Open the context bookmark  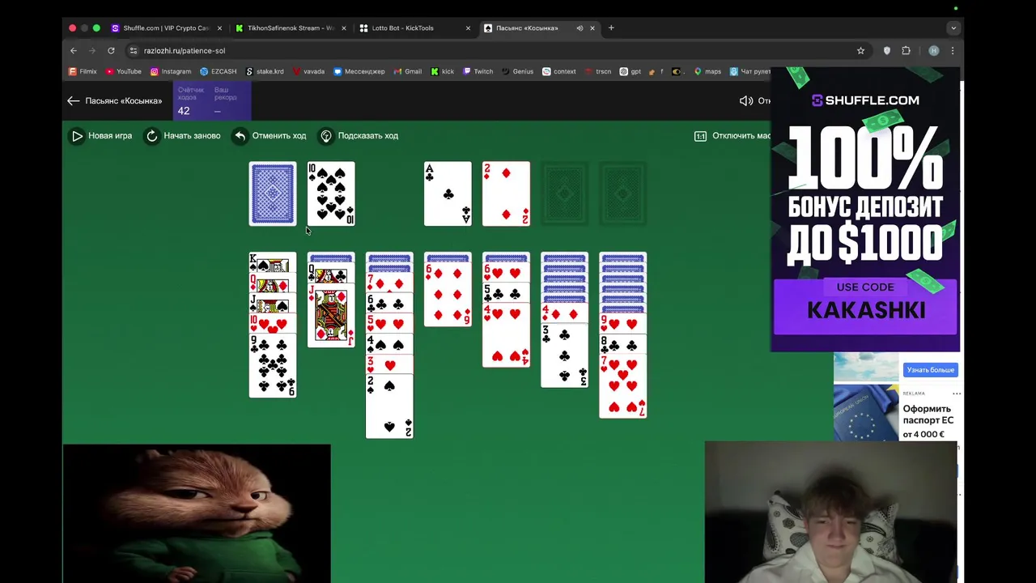pos(559,71)
